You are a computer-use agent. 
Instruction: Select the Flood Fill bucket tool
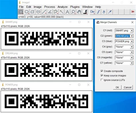click(x=104, y=12)
